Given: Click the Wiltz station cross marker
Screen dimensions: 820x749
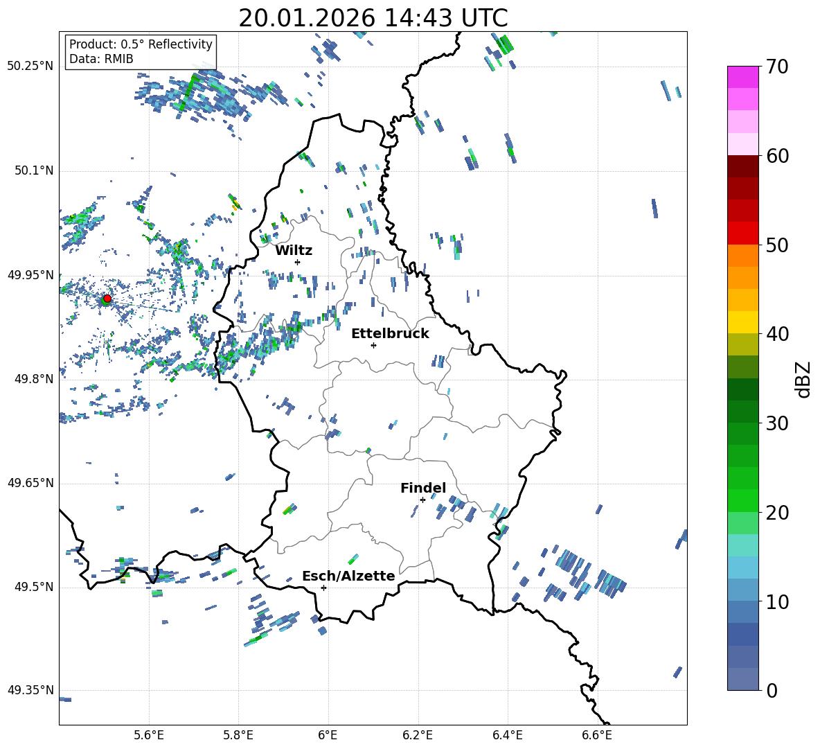Looking at the screenshot, I should 297,262.
